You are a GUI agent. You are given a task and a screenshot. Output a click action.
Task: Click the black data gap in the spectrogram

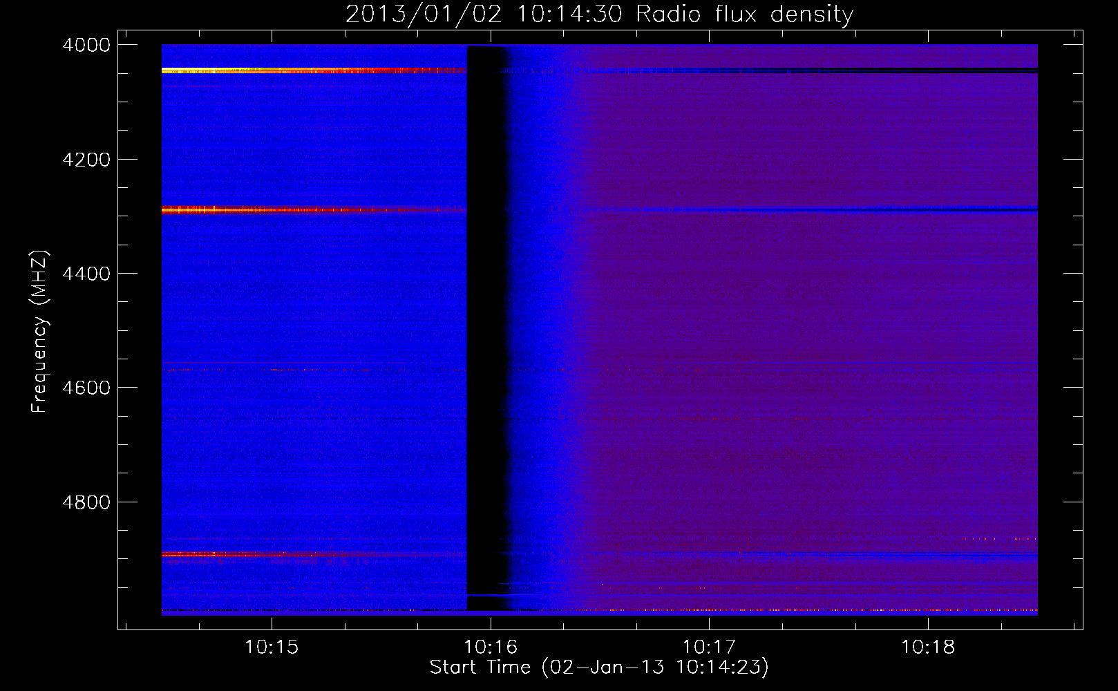coord(487,328)
